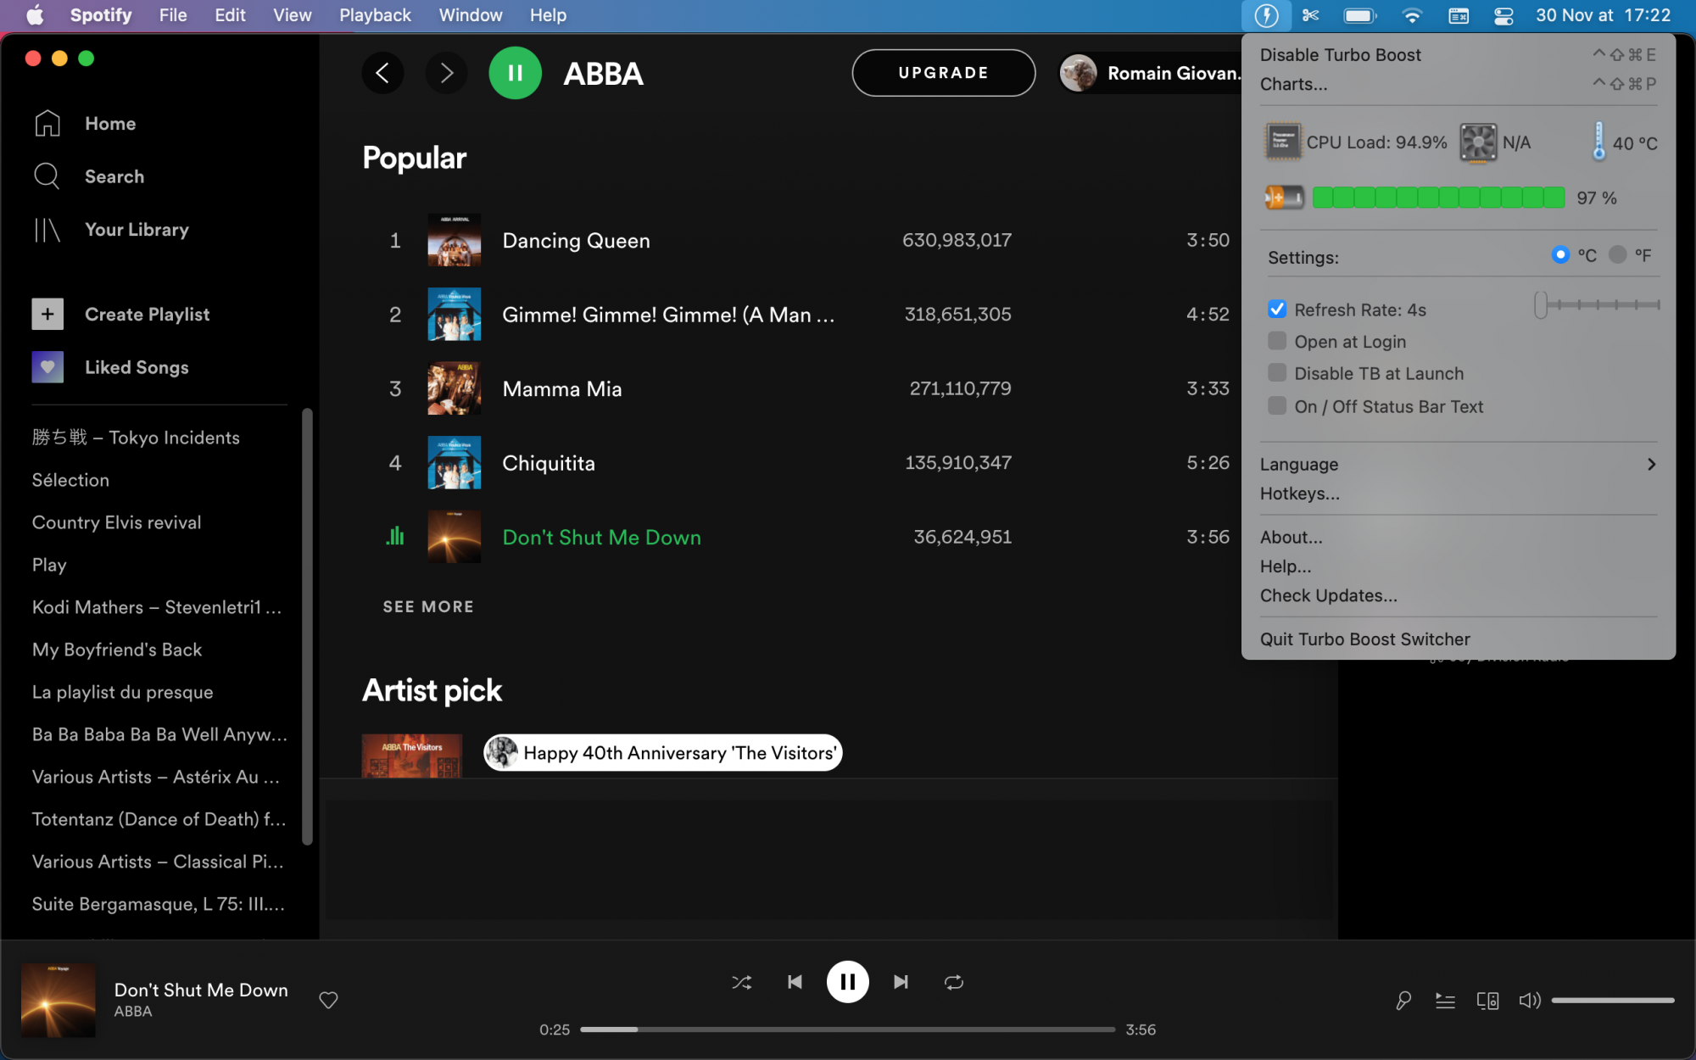Image resolution: width=1696 pixels, height=1060 pixels.
Task: Open the Playback menu in the menu bar
Action: coord(375,15)
